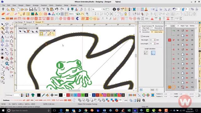
Task: Click the diagonal length calculation icon
Action: [x=146, y=53]
